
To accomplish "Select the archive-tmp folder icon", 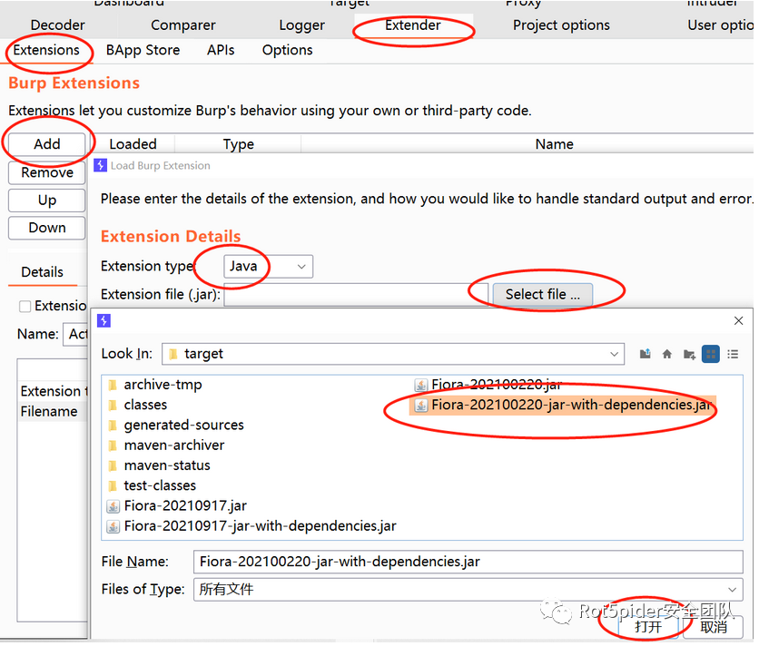I will click(x=113, y=386).
